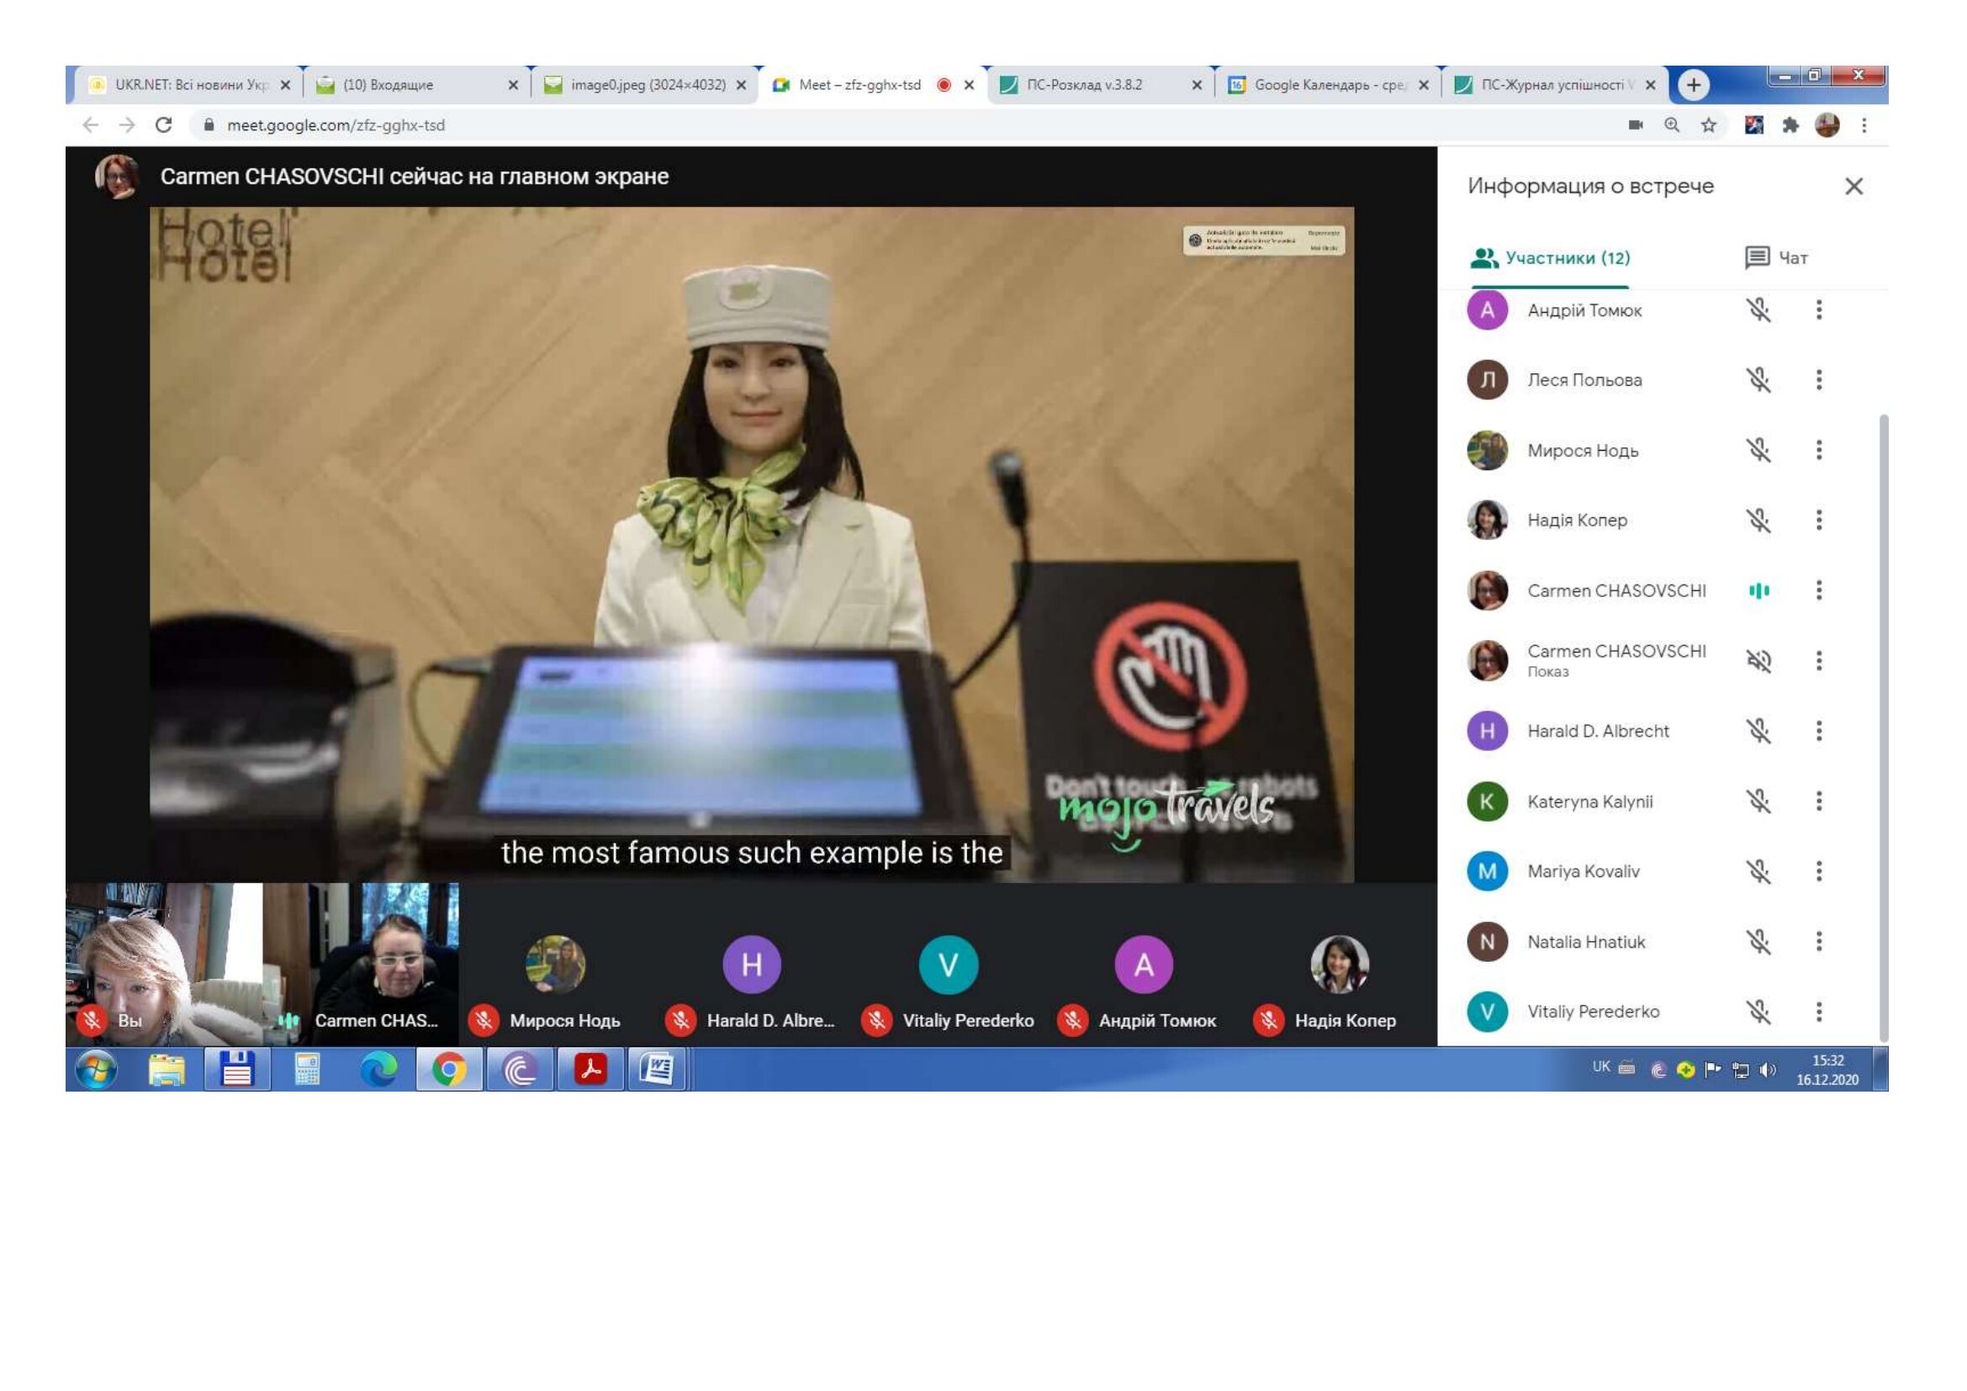This screenshot has height=1391, width=1967.
Task: Open a new browser tab
Action: (1693, 85)
